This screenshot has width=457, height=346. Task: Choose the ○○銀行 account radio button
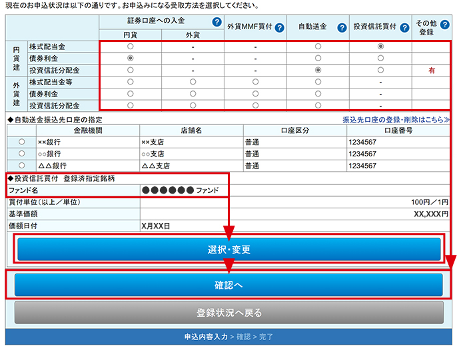[x=22, y=154]
